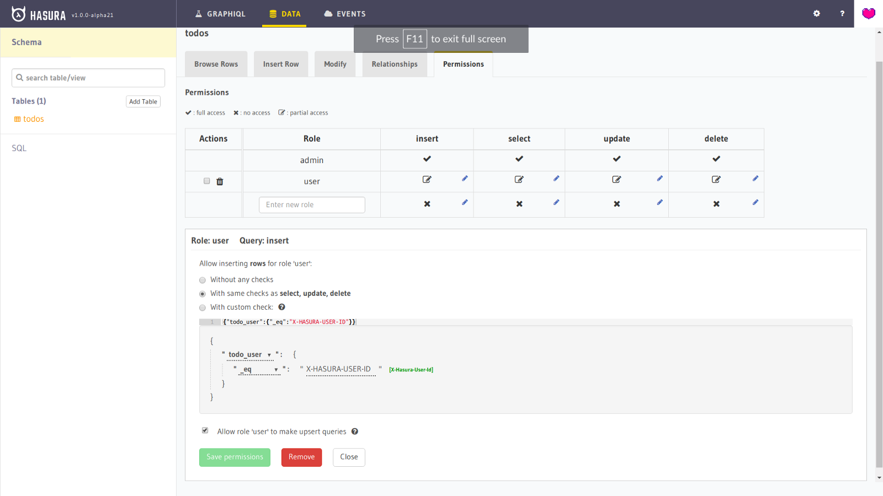Screen dimensions: 883x496
Task: Click the red Remove button
Action: tap(301, 457)
